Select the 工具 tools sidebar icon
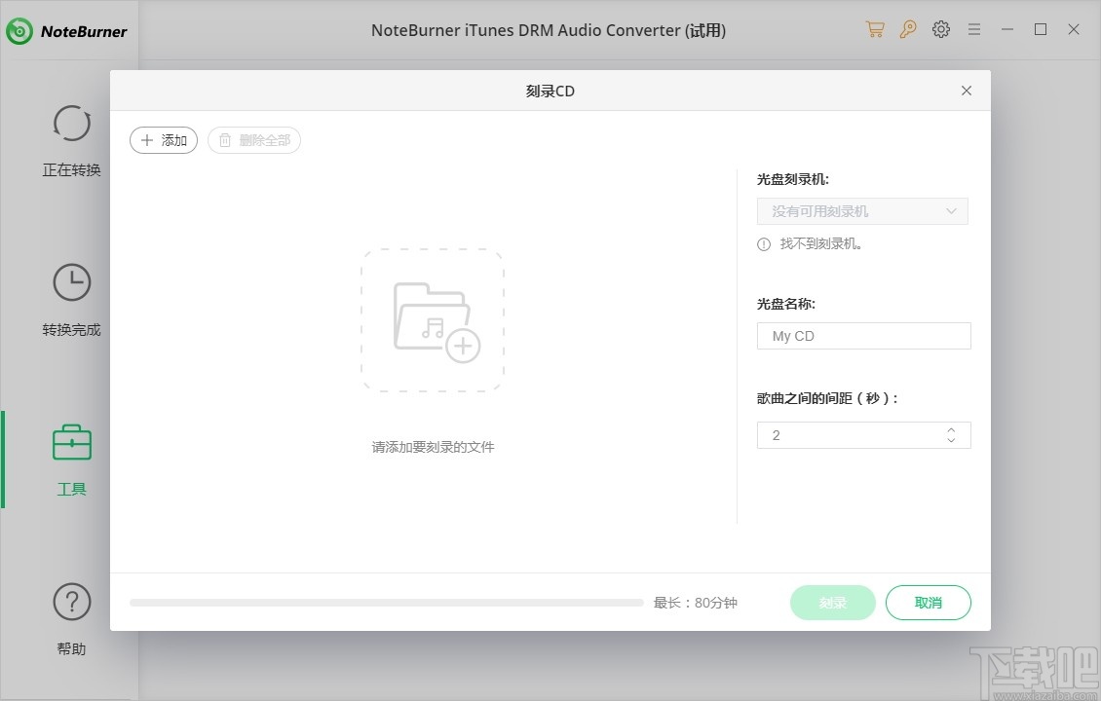Image resolution: width=1101 pixels, height=701 pixels. [x=71, y=443]
